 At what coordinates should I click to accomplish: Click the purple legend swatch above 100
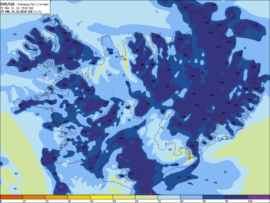(259, 197)
